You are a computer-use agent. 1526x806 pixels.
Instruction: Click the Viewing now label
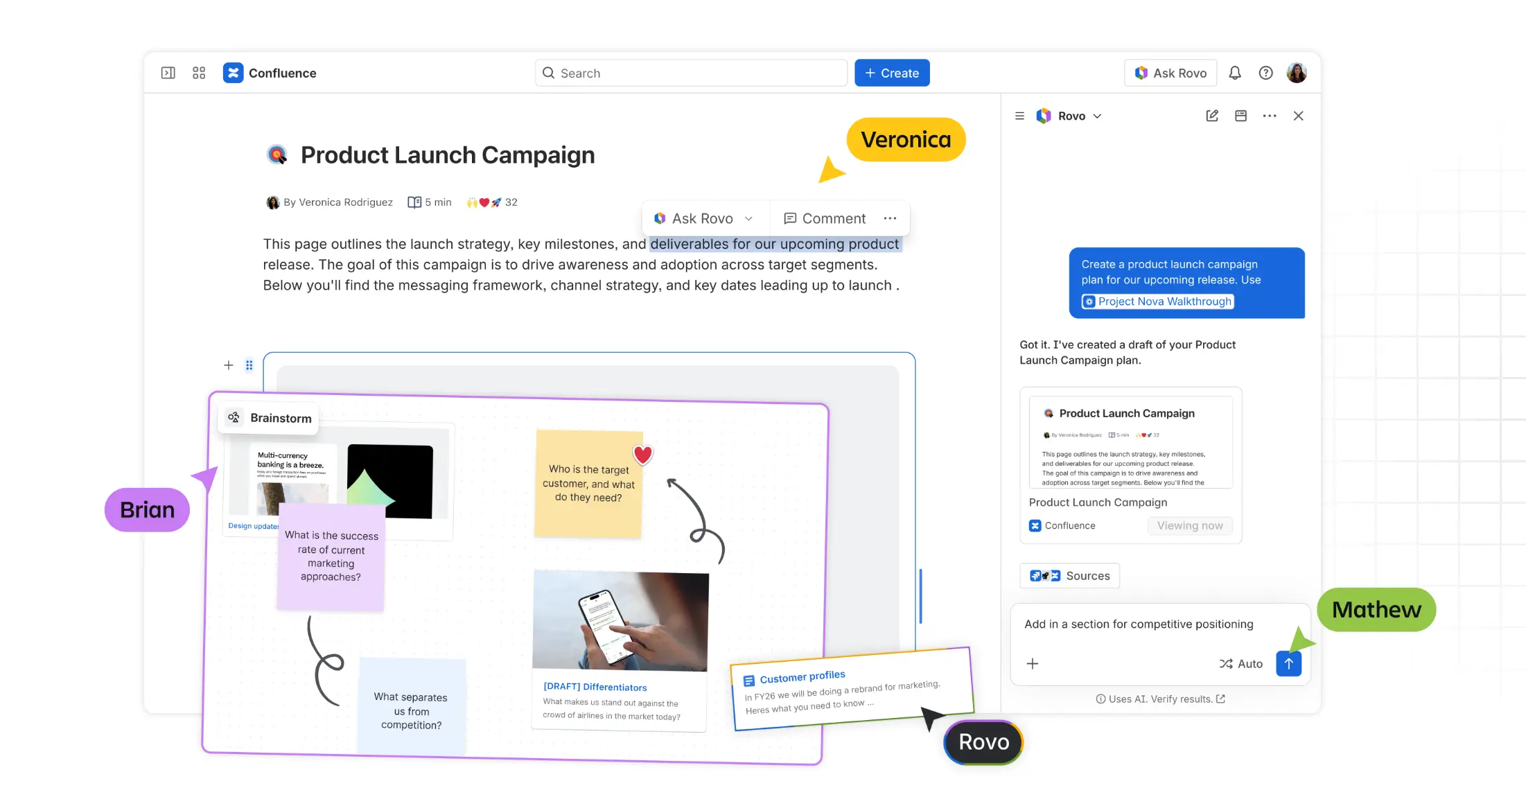pyautogui.click(x=1189, y=525)
